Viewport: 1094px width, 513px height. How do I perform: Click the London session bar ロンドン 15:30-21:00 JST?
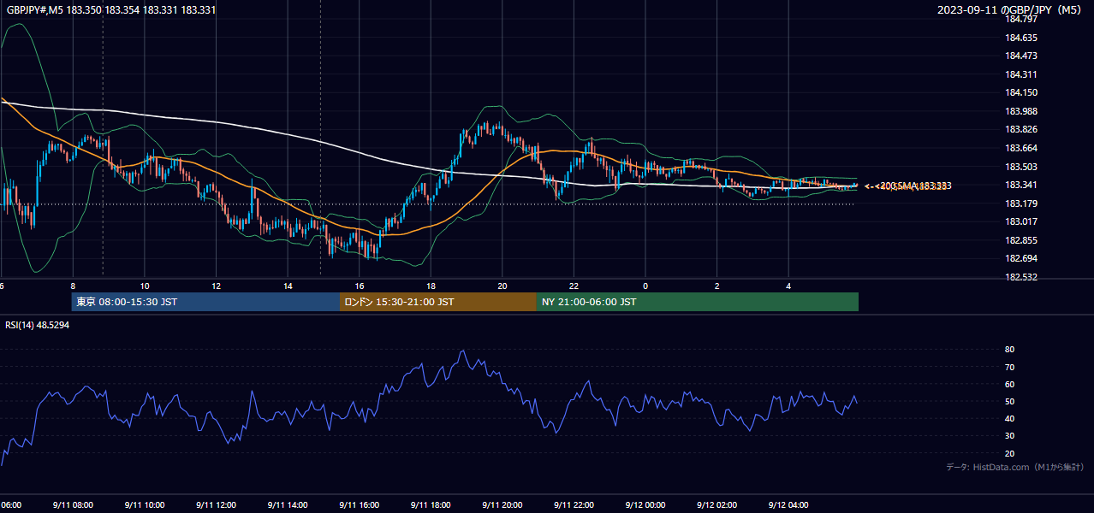point(438,302)
